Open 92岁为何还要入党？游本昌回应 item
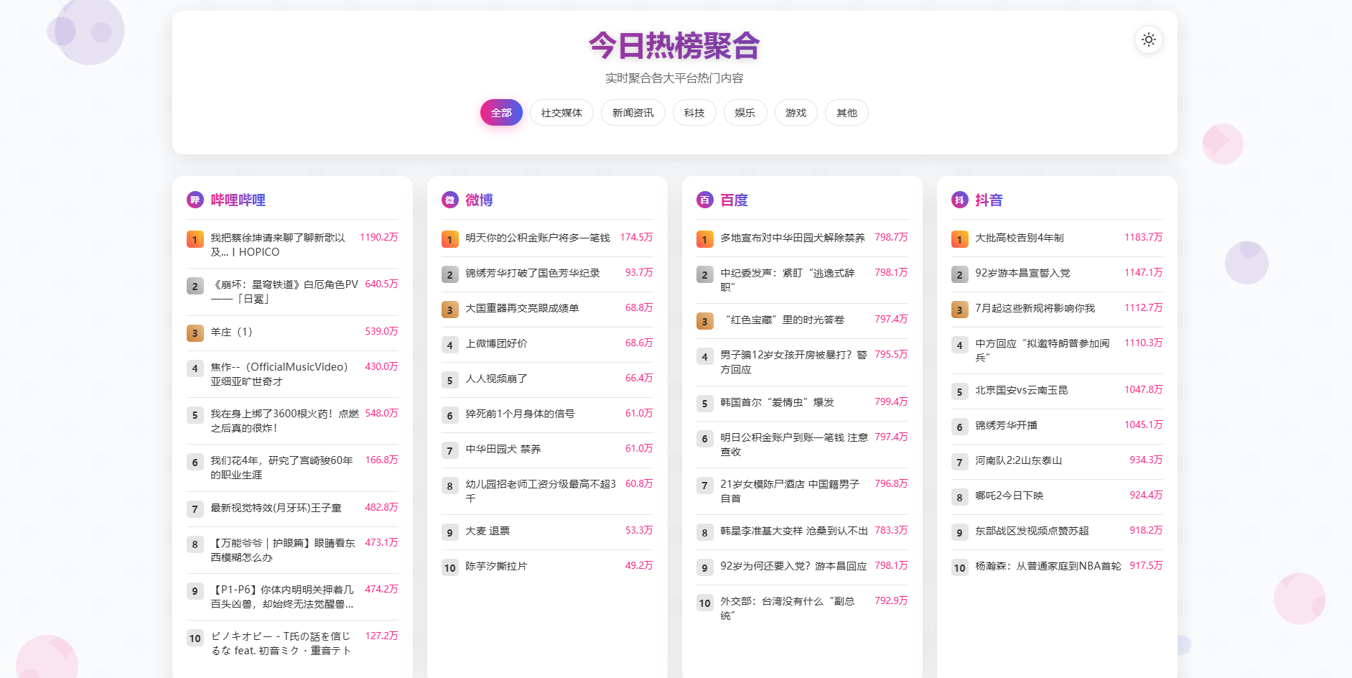1352x678 pixels. click(793, 566)
